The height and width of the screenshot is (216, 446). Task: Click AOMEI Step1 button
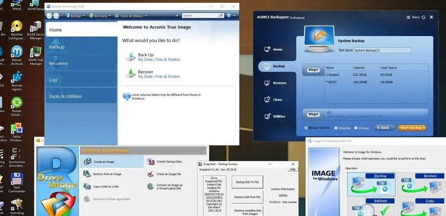pos(313,70)
